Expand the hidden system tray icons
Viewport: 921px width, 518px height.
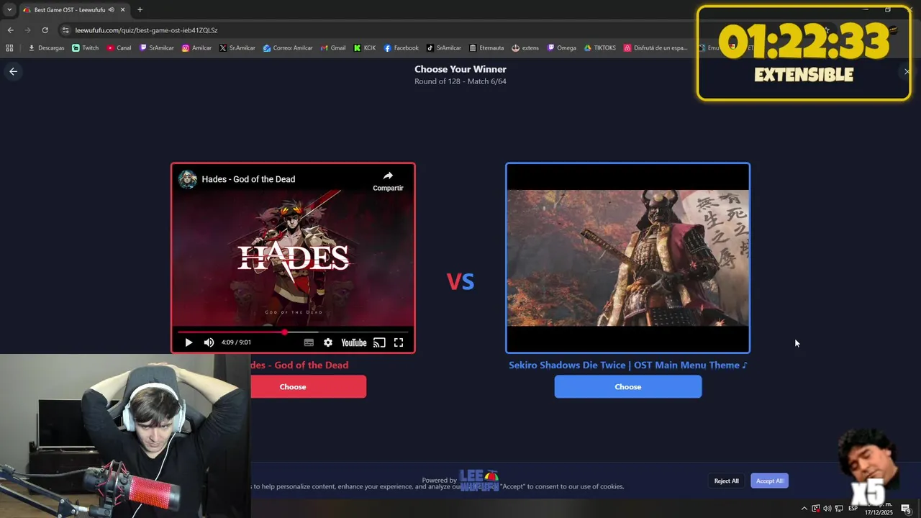804,509
